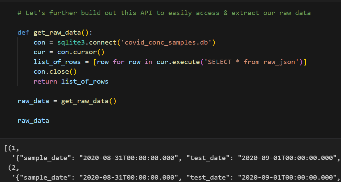Click the final standalone raw_data line
This screenshot has height=182, width=341.
33,121
